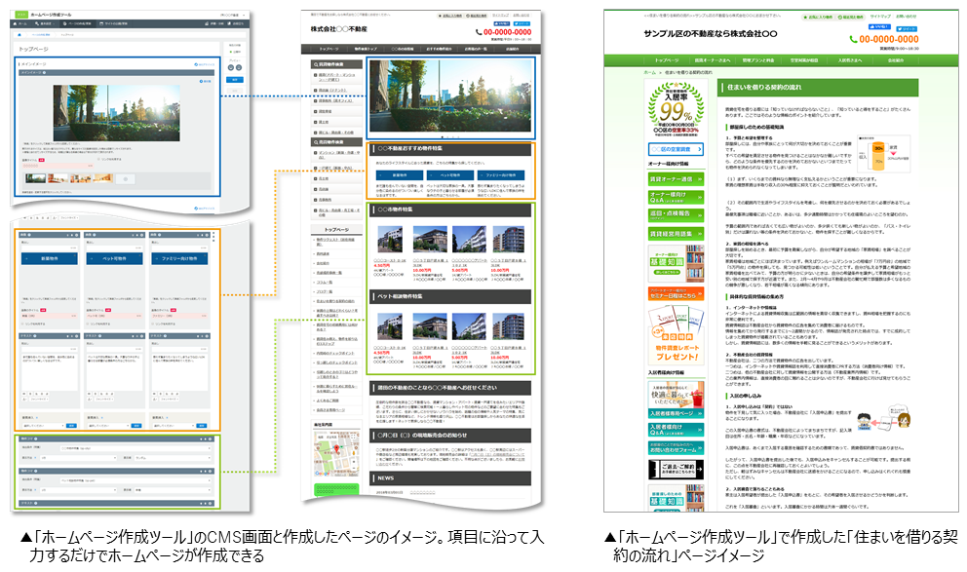
Task: Click the 画像タイトル input field
Action: [x=57, y=166]
